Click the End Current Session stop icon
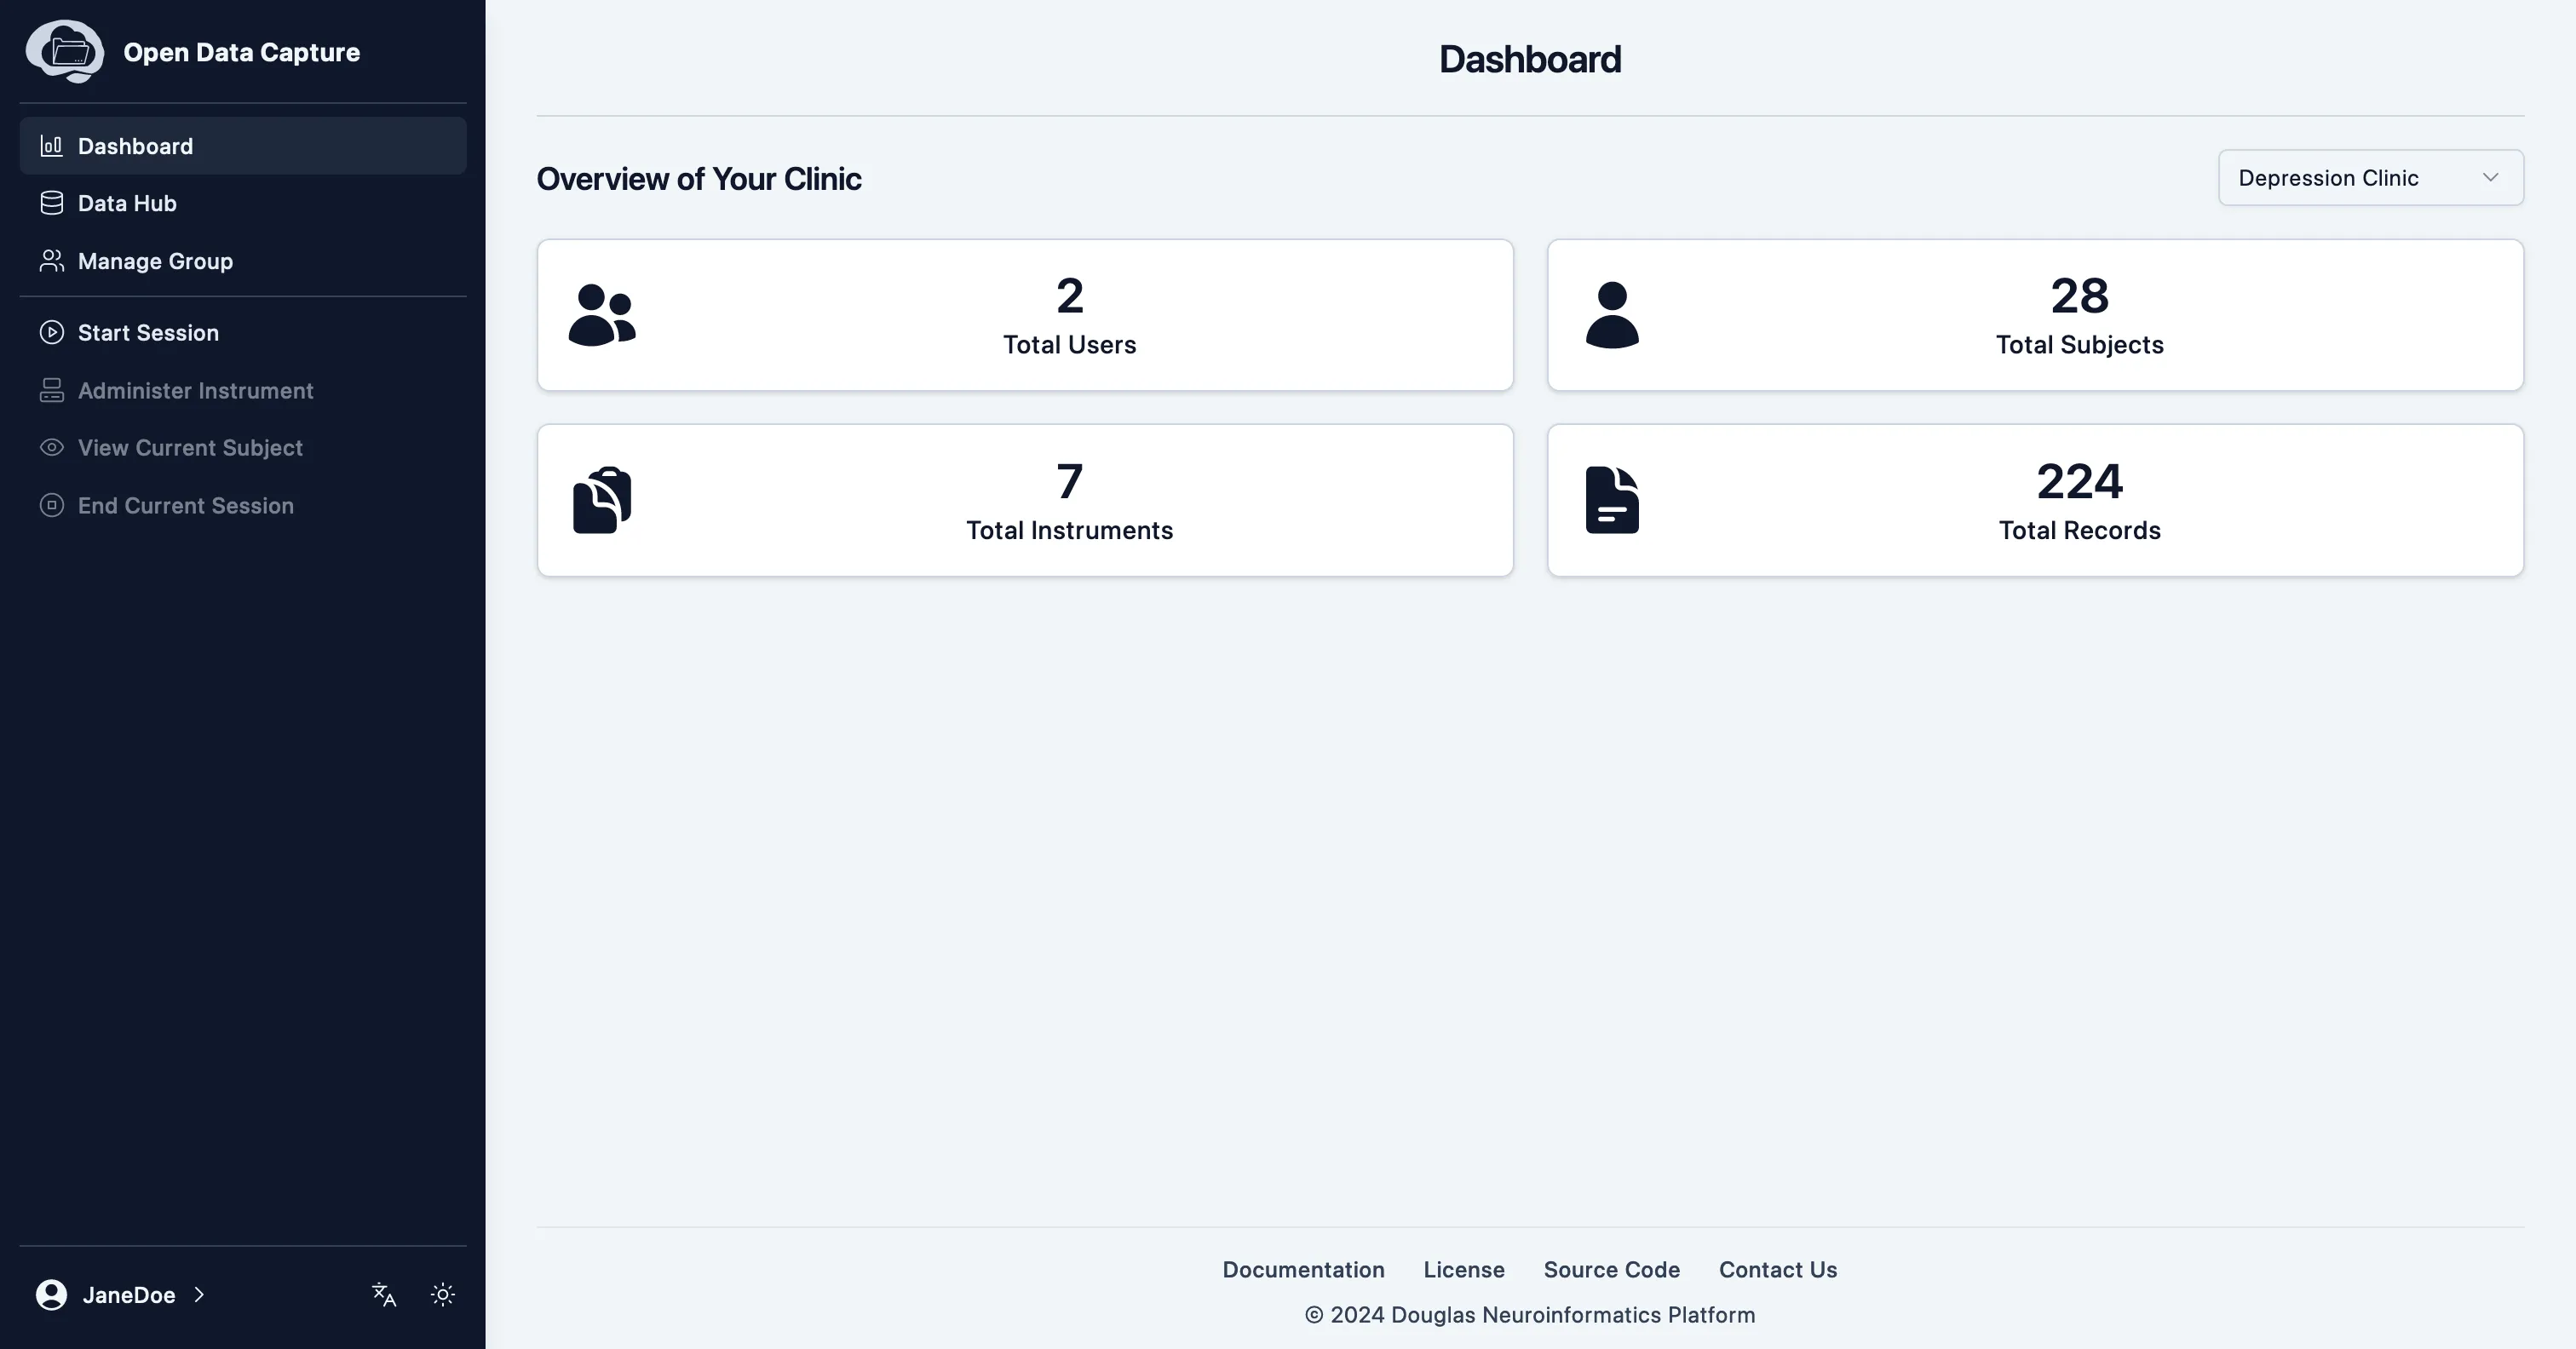The image size is (2576, 1349). [x=51, y=505]
